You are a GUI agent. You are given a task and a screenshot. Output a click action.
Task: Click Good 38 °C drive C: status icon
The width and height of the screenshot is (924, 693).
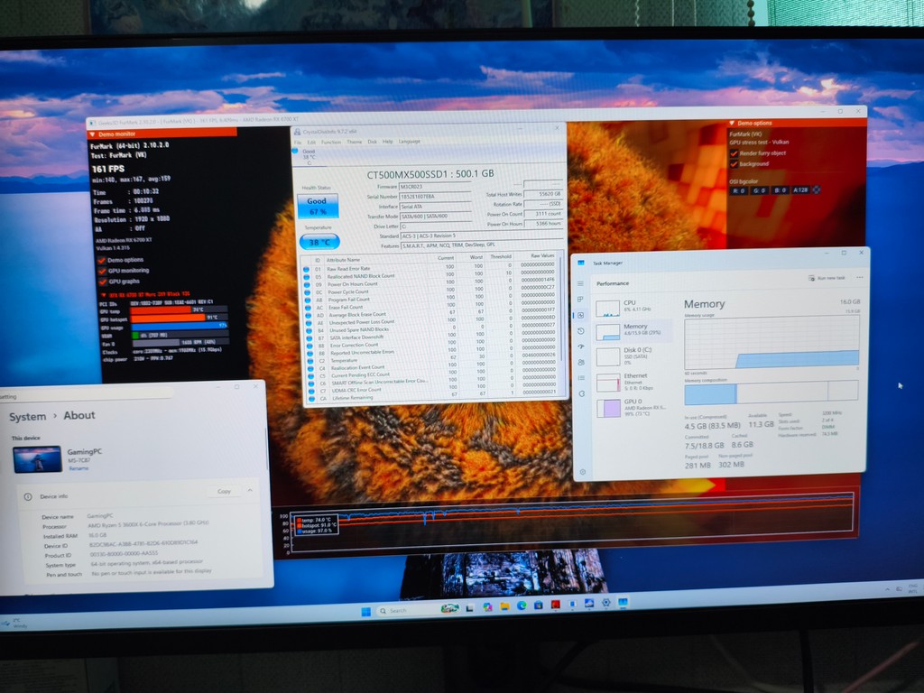(295, 152)
